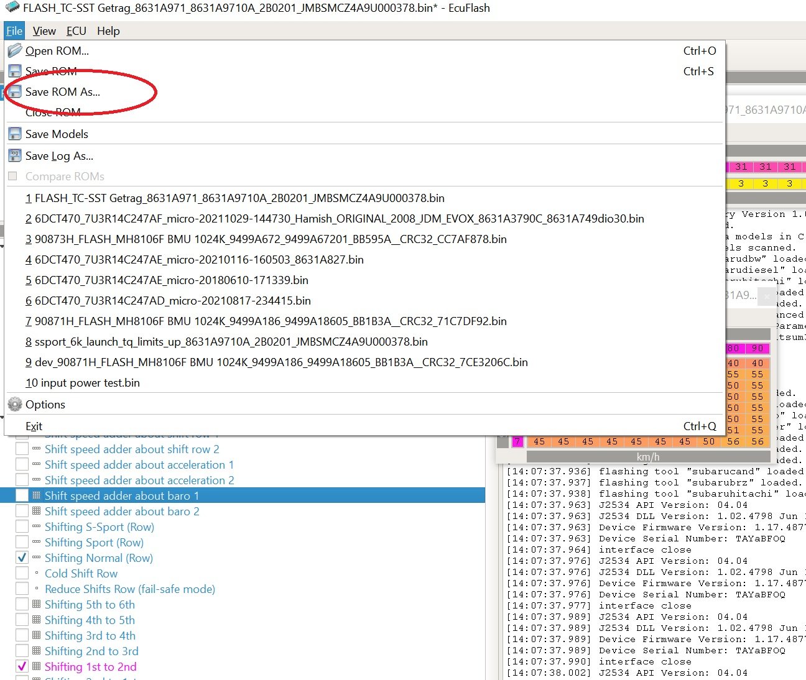Image resolution: width=806 pixels, height=680 pixels.
Task: Open recent file 5 micro-20180610-171339.bin
Action: (364, 280)
